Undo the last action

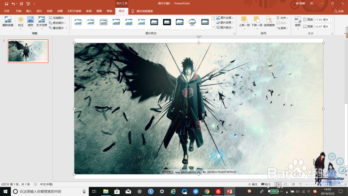[x=13, y=3]
